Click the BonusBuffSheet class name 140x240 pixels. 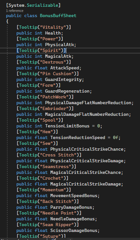(58, 15)
